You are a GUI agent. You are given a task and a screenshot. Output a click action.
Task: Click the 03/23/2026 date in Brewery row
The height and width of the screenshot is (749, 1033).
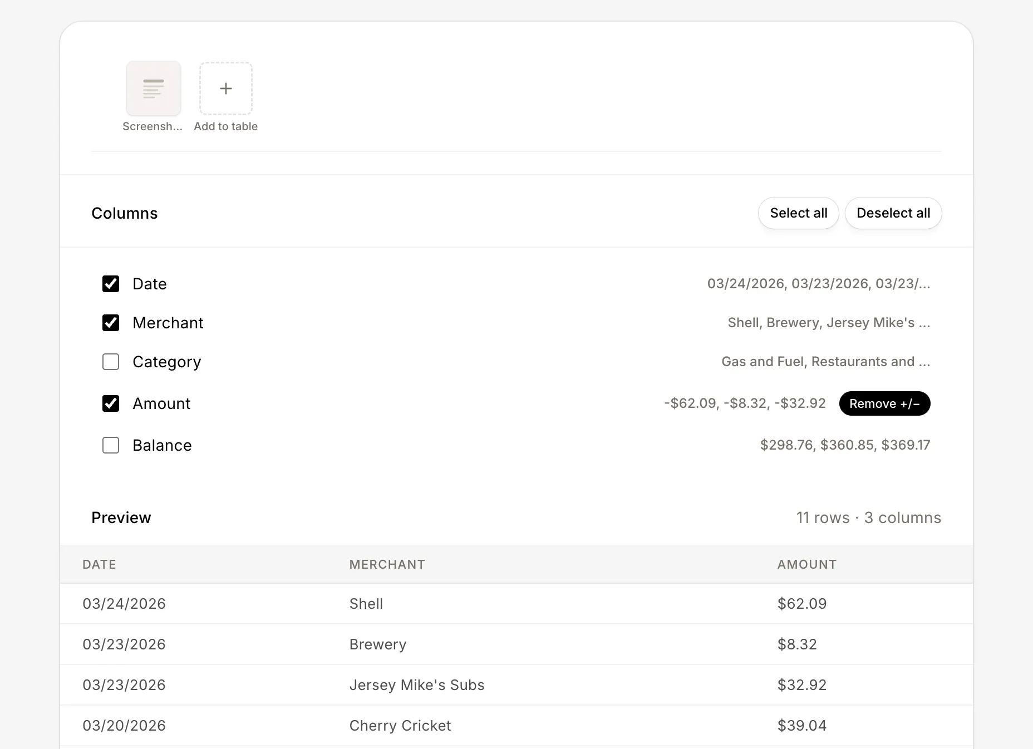(124, 644)
